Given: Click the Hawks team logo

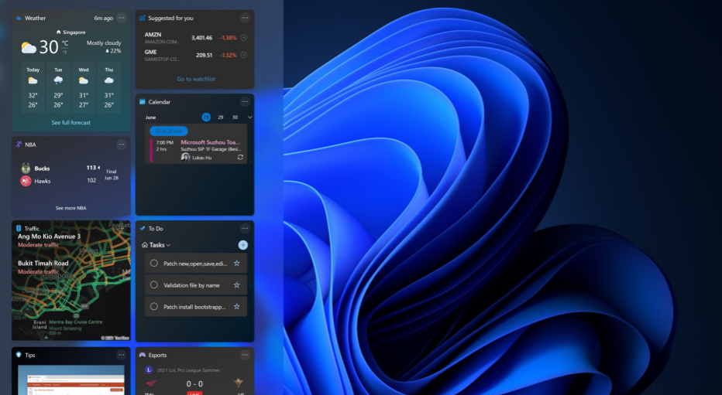Looking at the screenshot, I should coord(26,181).
